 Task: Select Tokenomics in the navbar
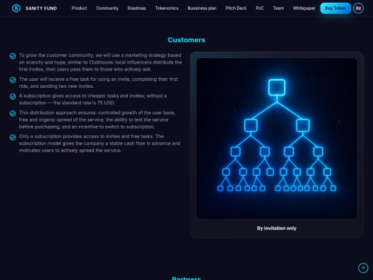coord(166,8)
